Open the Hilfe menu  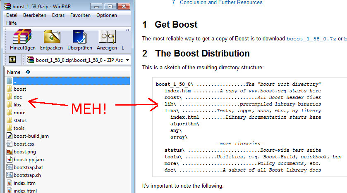point(12,23)
